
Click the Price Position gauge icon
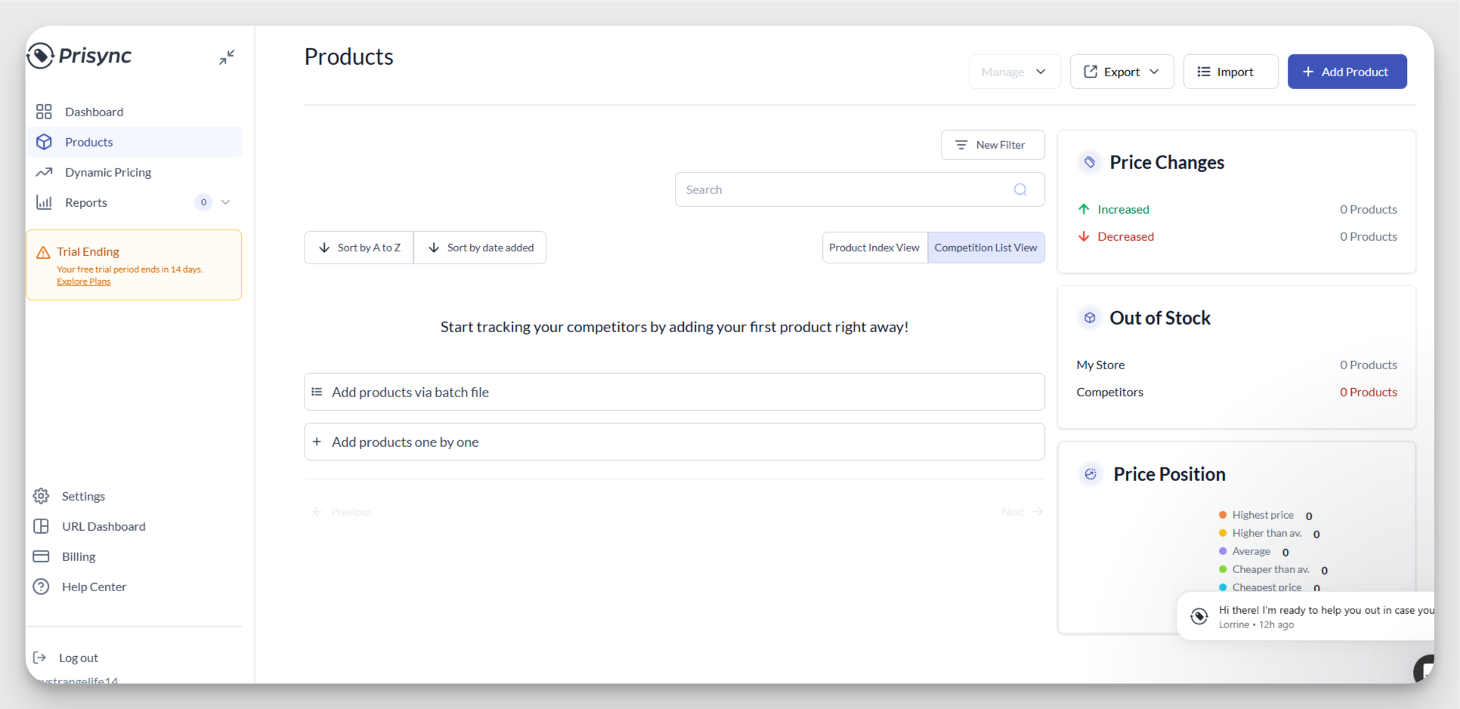coord(1090,474)
